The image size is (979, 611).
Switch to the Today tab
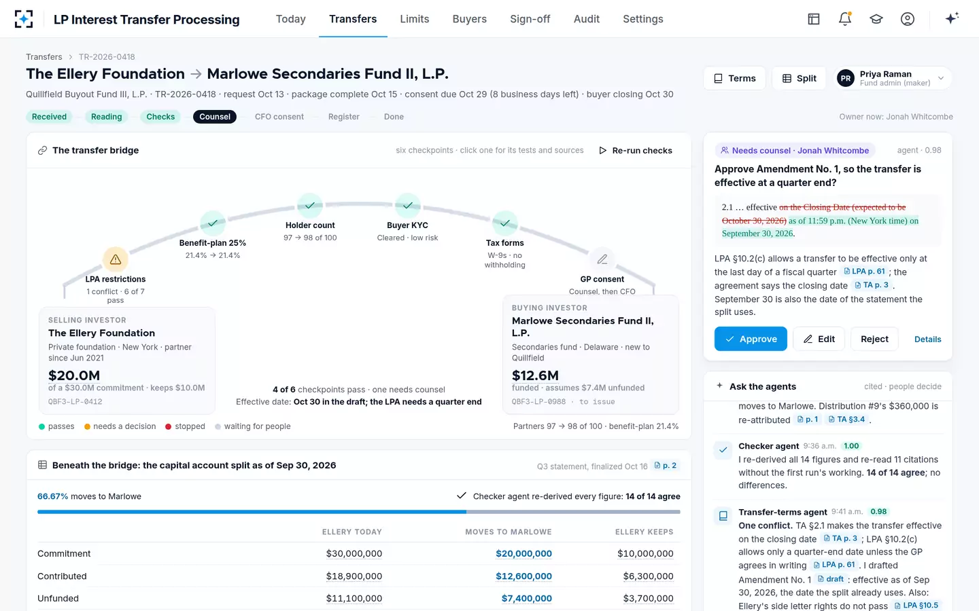pyautogui.click(x=291, y=19)
